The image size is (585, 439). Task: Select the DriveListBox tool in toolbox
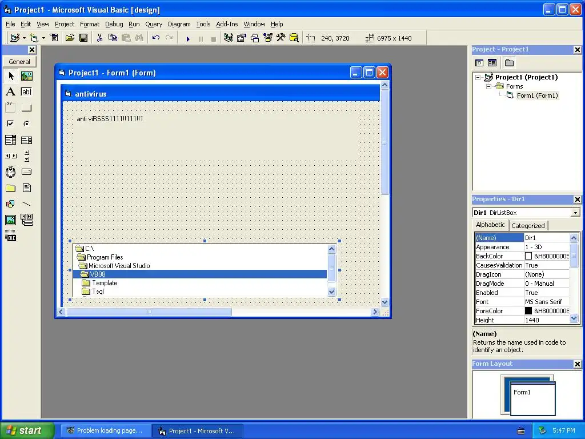pos(26,172)
